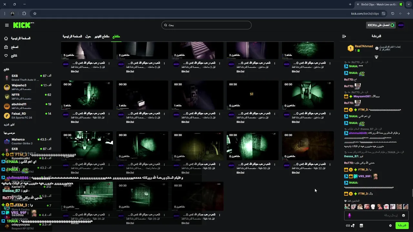This screenshot has height=232, width=413.
Task: Switch to the Videos (مقاطع الفيديو) tab
Action: [102, 36]
